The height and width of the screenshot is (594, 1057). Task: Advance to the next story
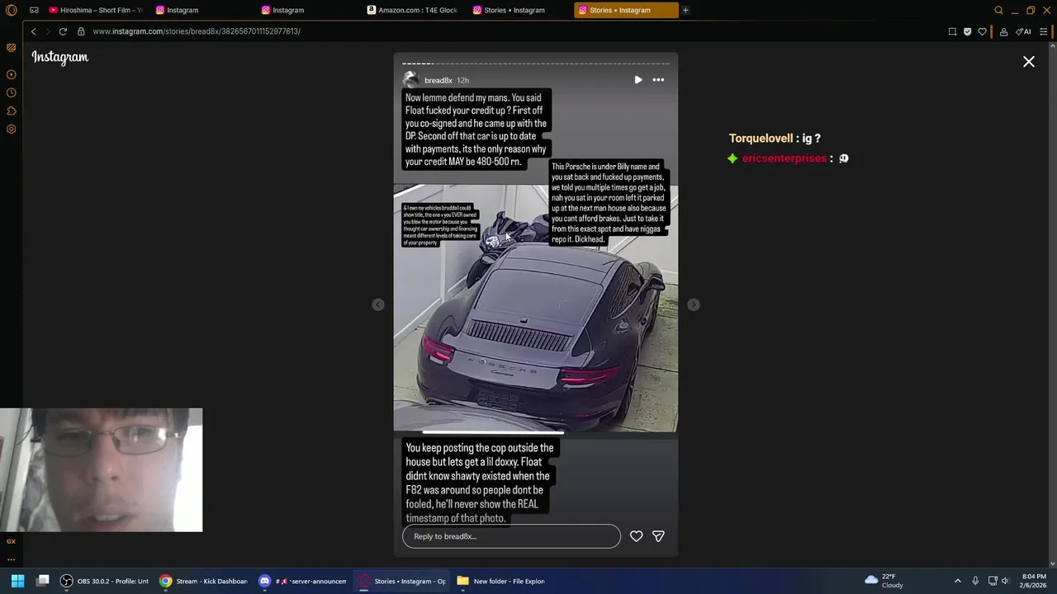[x=694, y=304]
